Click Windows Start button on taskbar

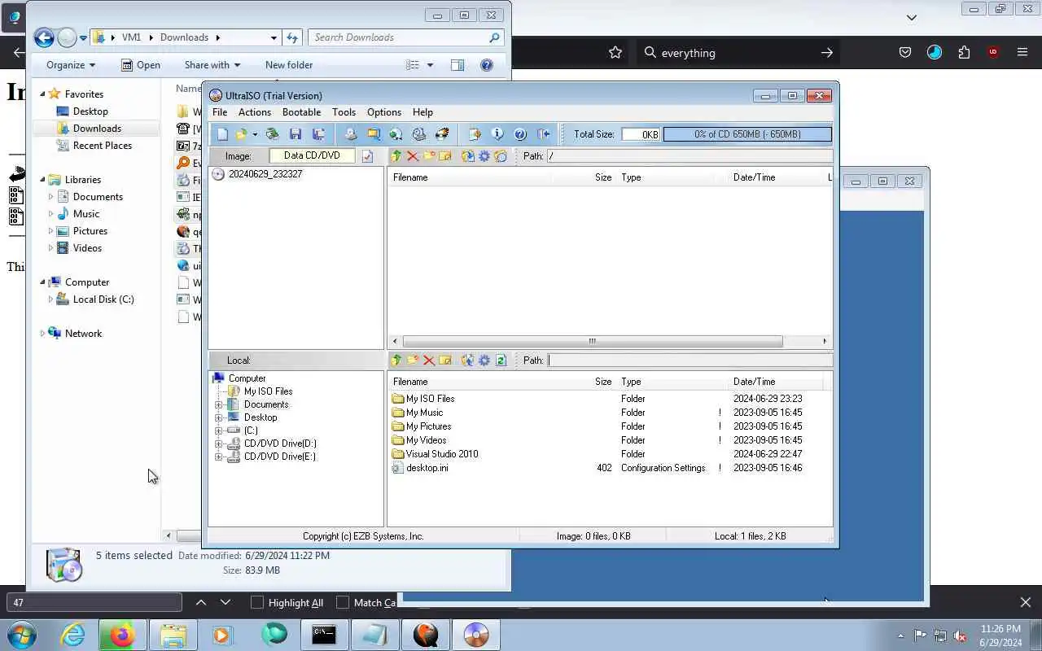click(21, 635)
